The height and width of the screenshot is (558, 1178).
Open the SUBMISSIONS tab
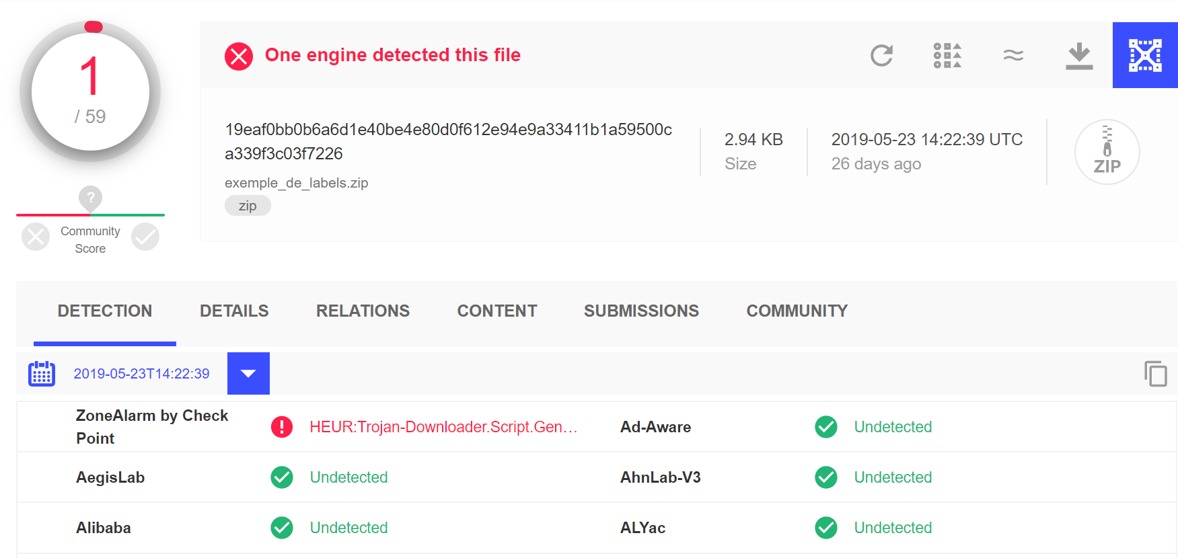pos(641,311)
